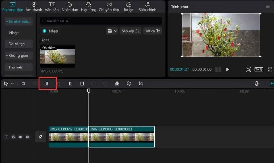Click the Rotate tool icon
The image size is (274, 163).
[x=129, y=83]
